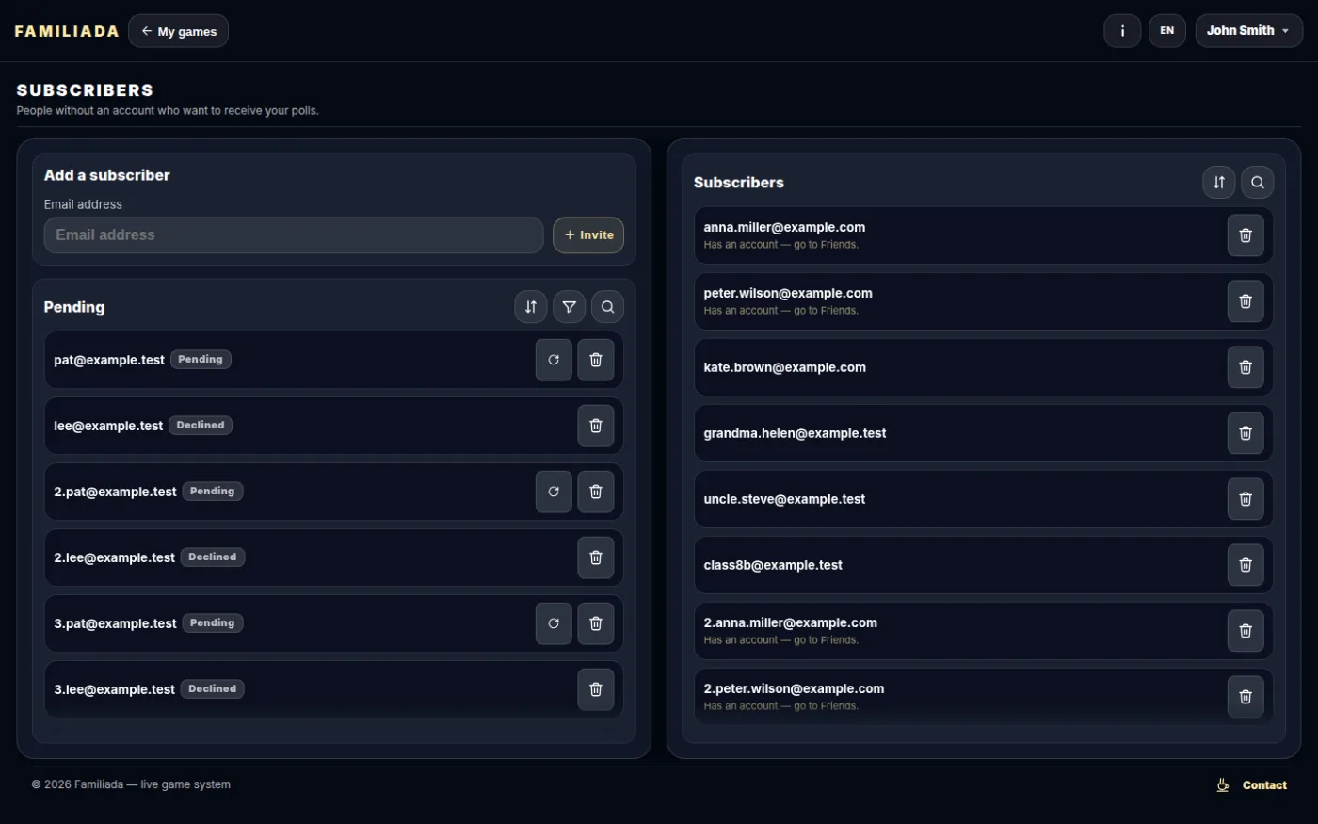1318x824 pixels.
Task: Go back to My games
Action: pyautogui.click(x=179, y=31)
